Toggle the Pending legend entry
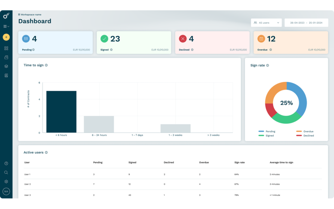The width and height of the screenshot is (334, 209). coord(267,131)
